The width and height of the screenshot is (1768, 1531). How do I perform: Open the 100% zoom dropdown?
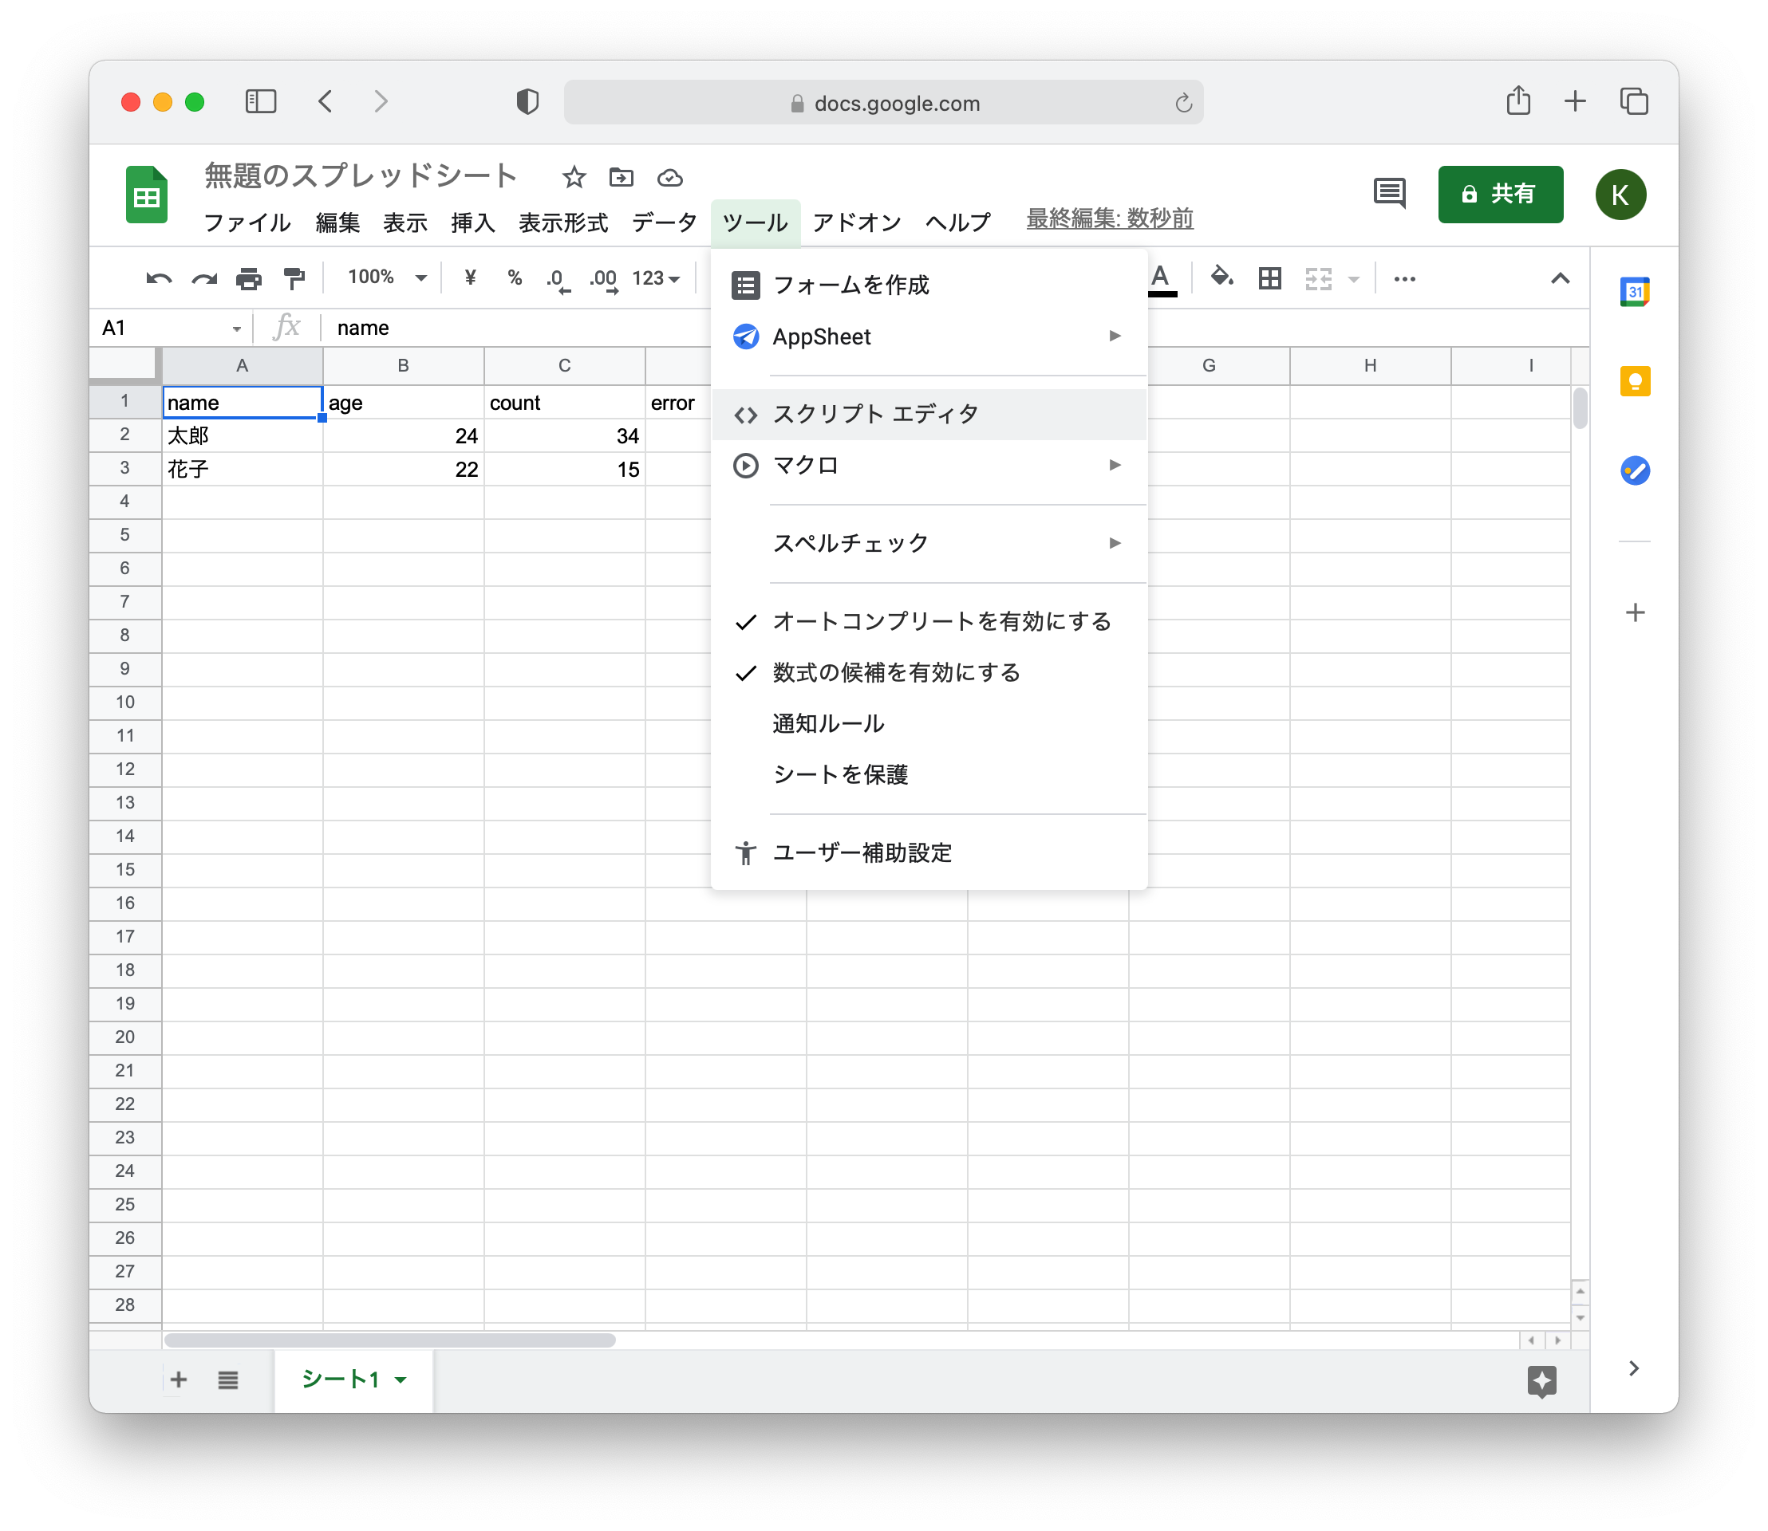385,277
